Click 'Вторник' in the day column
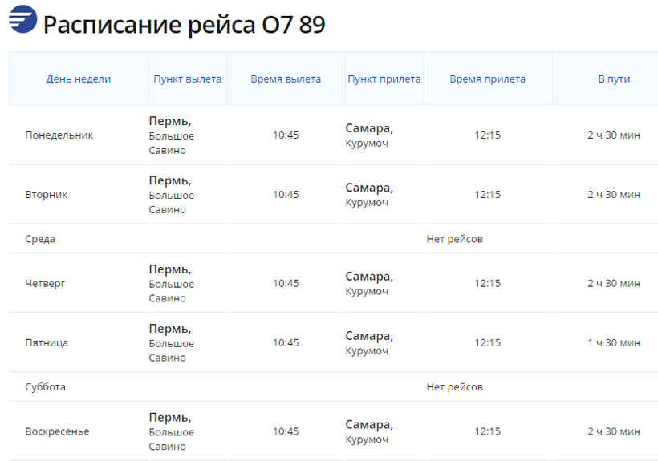Image resolution: width=658 pixels, height=461 pixels. click(47, 195)
